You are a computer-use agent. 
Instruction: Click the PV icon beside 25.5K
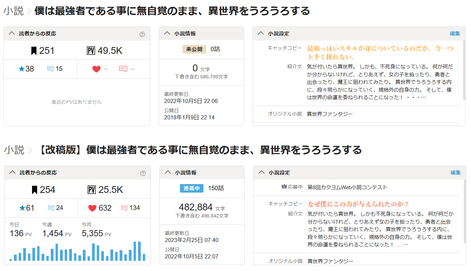[91, 190]
